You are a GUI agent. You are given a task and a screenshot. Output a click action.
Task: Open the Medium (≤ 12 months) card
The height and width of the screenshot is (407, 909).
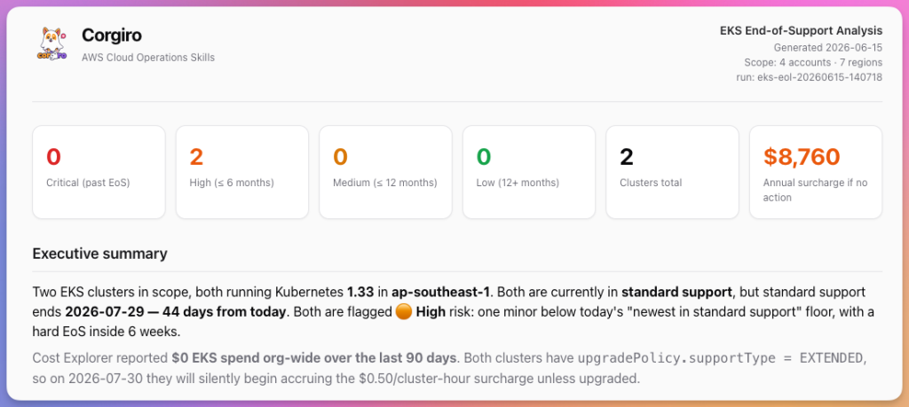[x=385, y=172]
